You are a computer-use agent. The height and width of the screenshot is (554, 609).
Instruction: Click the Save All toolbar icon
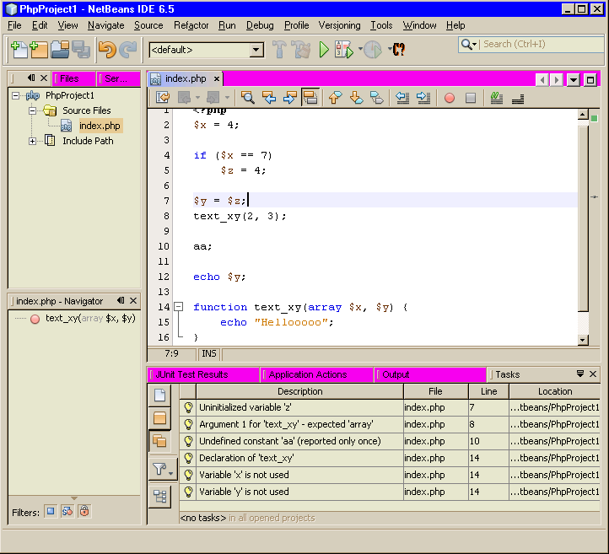81,50
